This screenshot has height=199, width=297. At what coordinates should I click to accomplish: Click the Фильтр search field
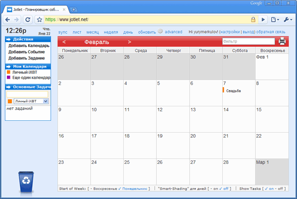click(x=248, y=41)
